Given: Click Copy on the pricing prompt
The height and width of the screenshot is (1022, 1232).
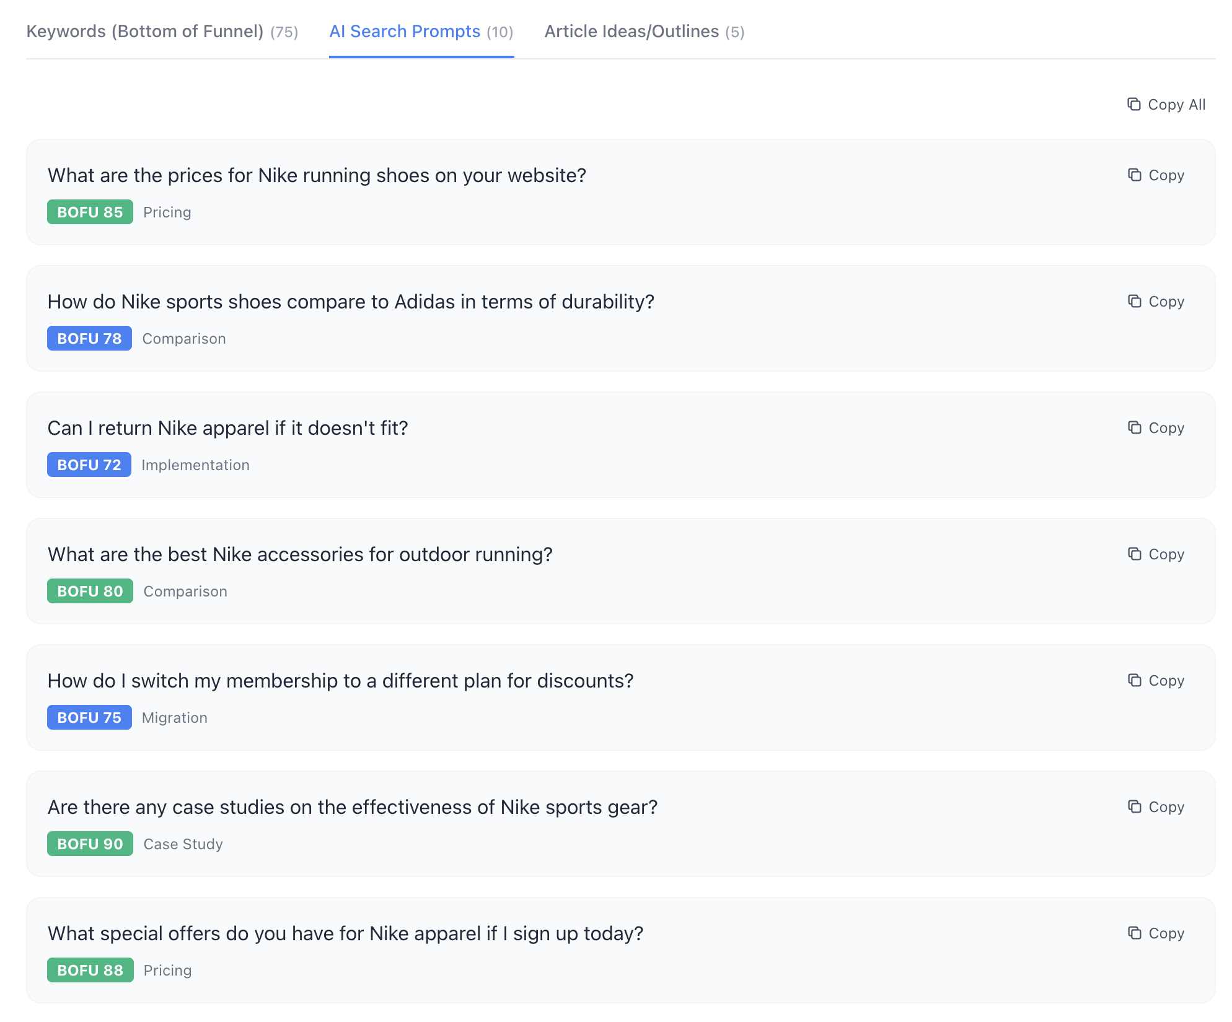Looking at the screenshot, I should 1165,175.
